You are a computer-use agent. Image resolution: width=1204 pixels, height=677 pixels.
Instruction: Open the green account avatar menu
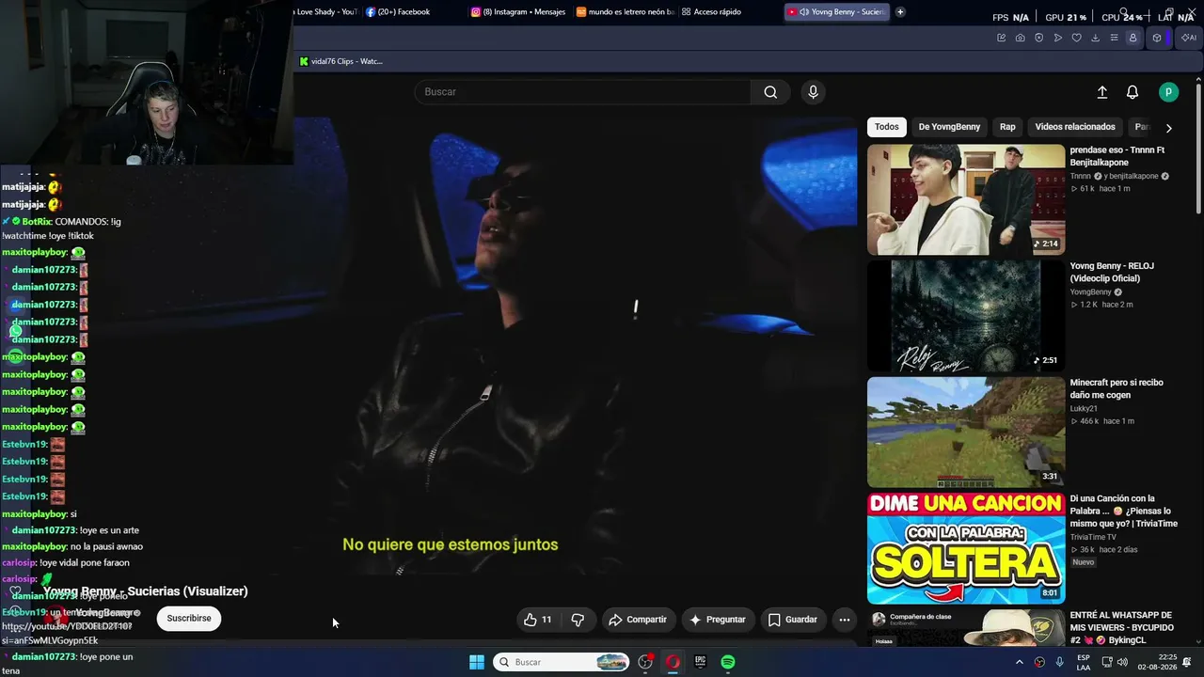coord(1168,92)
